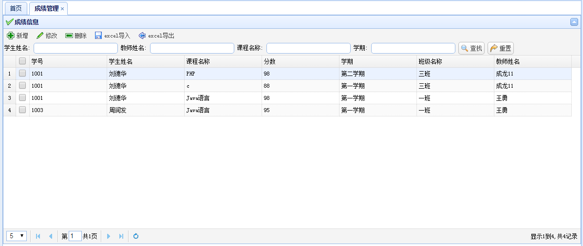
Task: Go to the first page arrow
Action: point(38,236)
